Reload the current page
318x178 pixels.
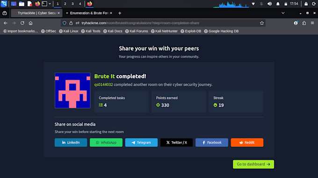[x=22, y=23]
